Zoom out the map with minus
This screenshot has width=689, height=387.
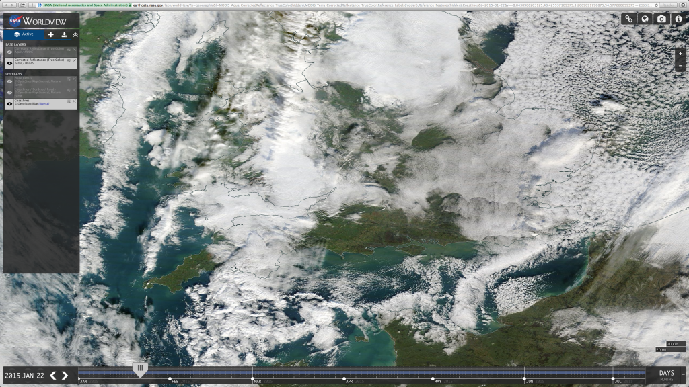coord(680,66)
